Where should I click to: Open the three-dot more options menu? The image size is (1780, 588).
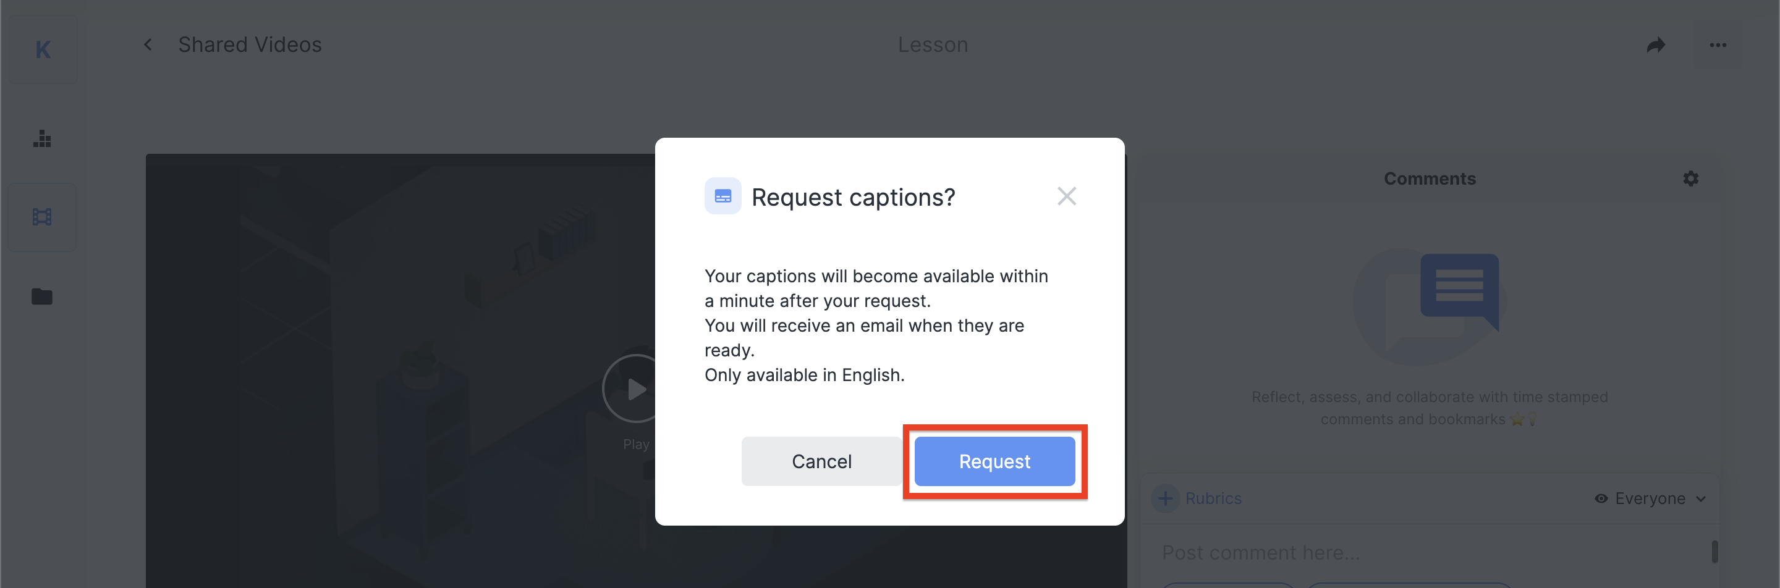[x=1718, y=46]
